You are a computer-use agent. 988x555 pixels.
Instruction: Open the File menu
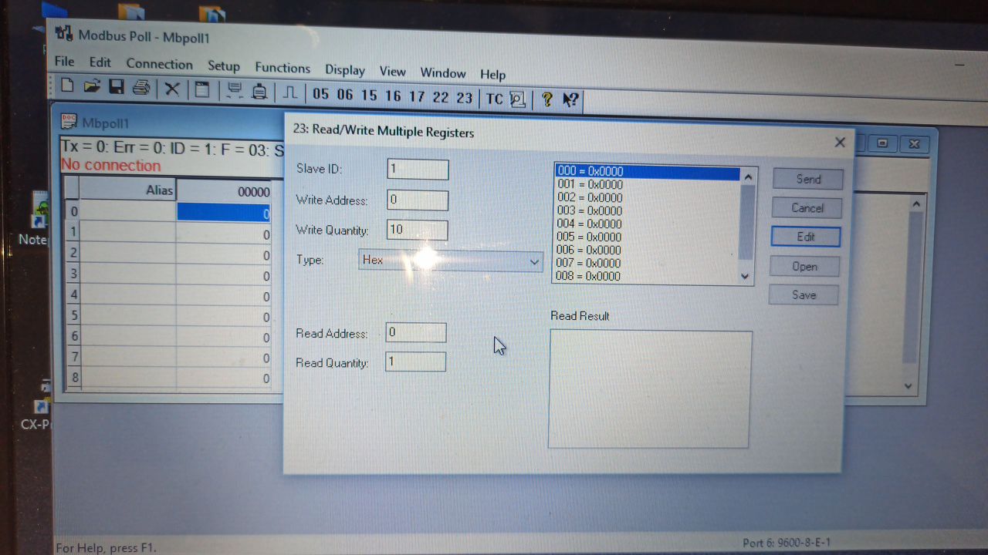tap(65, 62)
